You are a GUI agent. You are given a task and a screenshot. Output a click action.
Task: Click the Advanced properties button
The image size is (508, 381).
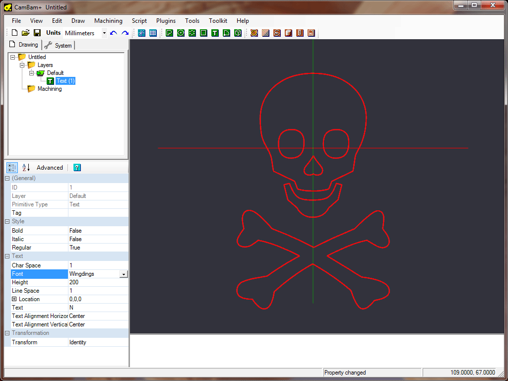coord(50,168)
